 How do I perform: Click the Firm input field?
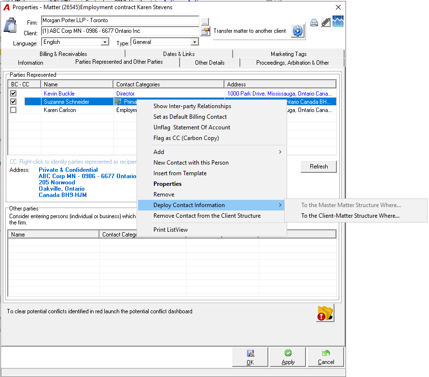(120, 21)
